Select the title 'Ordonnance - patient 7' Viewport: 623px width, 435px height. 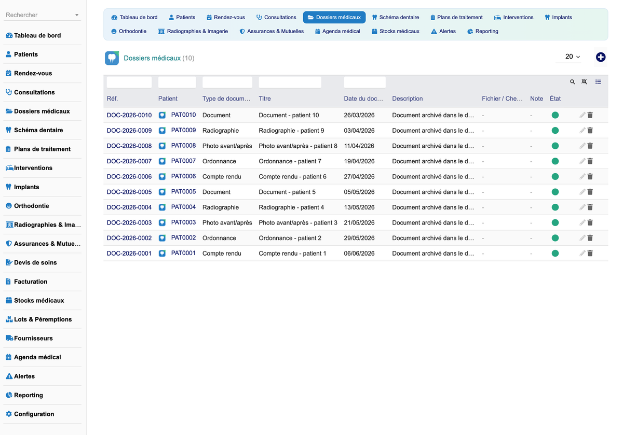[x=290, y=161]
